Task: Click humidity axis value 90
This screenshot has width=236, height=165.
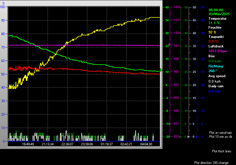Action: click(x=3, y=20)
